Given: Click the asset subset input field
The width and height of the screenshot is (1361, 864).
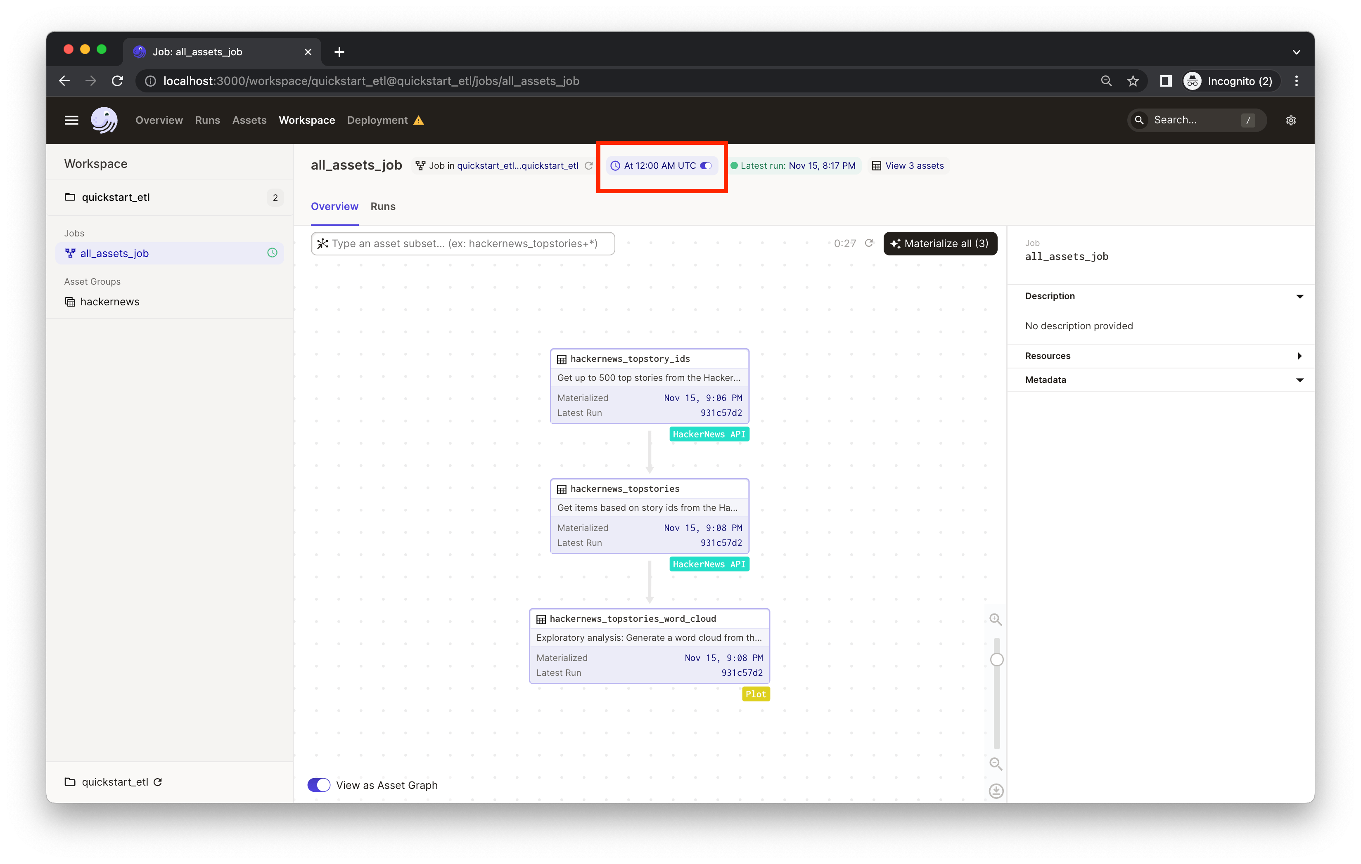Looking at the screenshot, I should click(463, 243).
